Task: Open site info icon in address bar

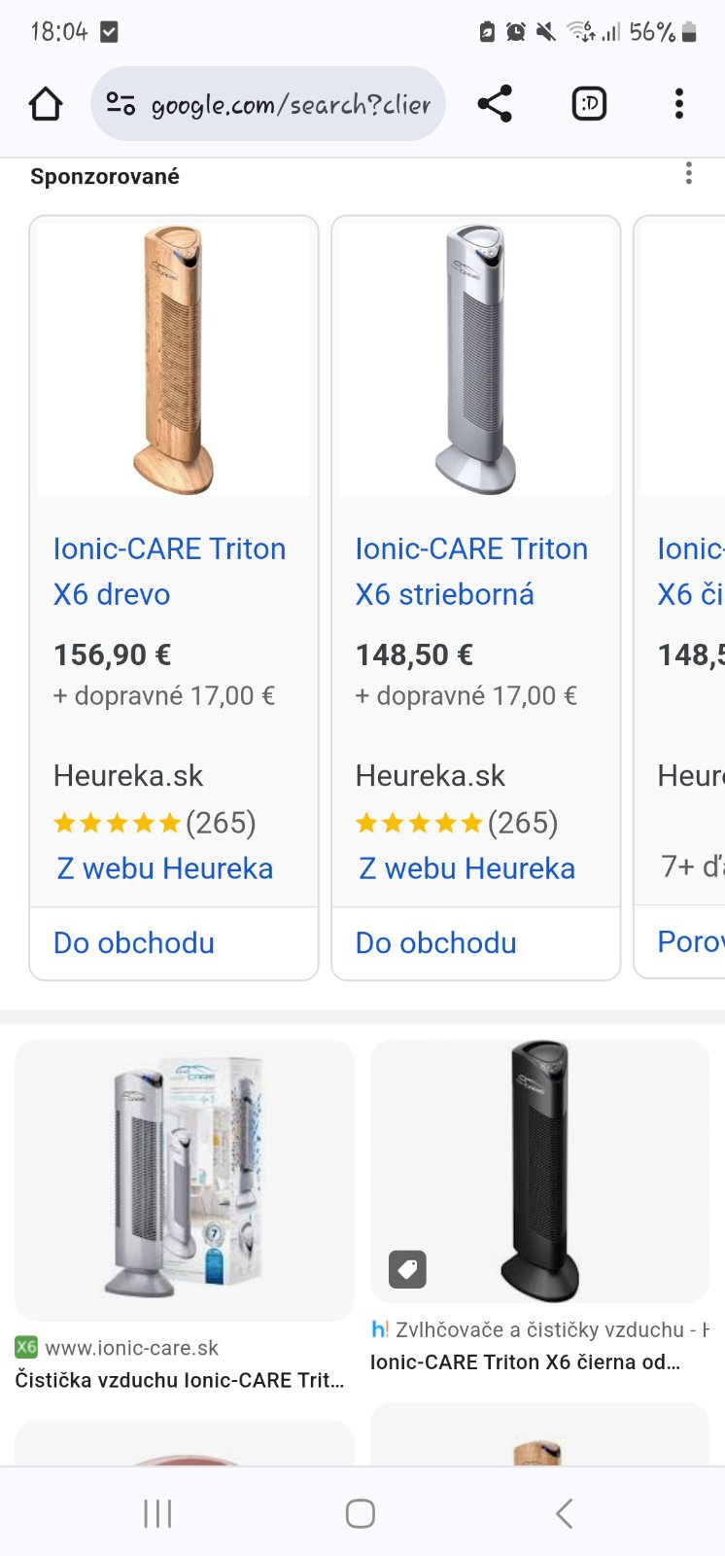Action: coord(121,103)
